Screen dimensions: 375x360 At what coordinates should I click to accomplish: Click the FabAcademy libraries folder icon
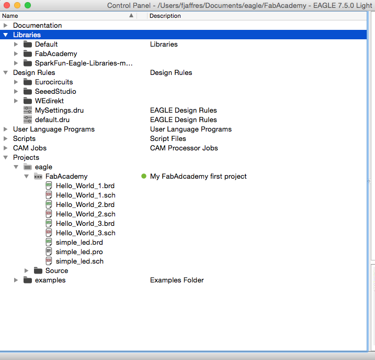tap(28, 53)
